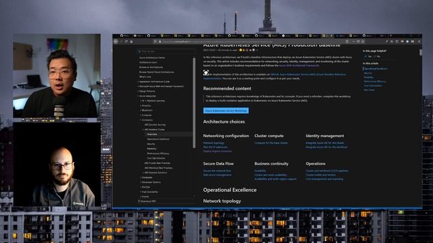Expand High Availability tree node
The height and width of the screenshot is (243, 433).
tap(141, 192)
